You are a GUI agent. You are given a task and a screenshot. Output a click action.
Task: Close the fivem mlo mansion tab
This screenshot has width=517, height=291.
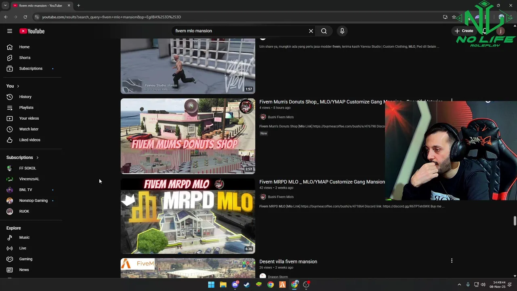69,6
